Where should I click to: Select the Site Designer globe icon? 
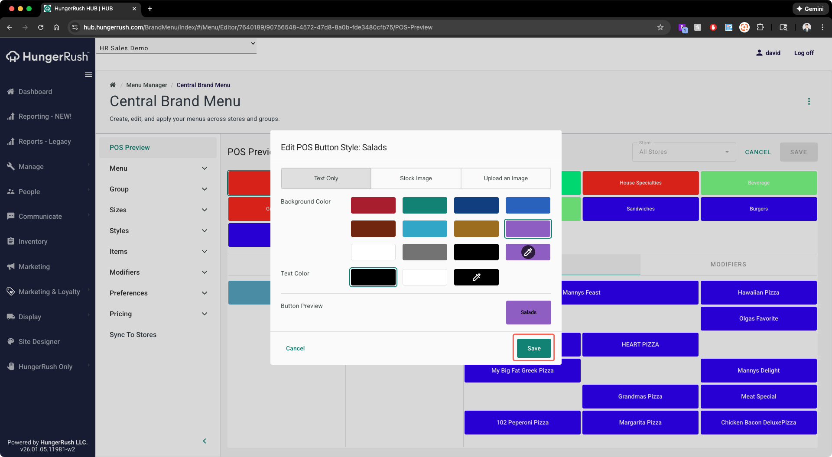(10, 341)
